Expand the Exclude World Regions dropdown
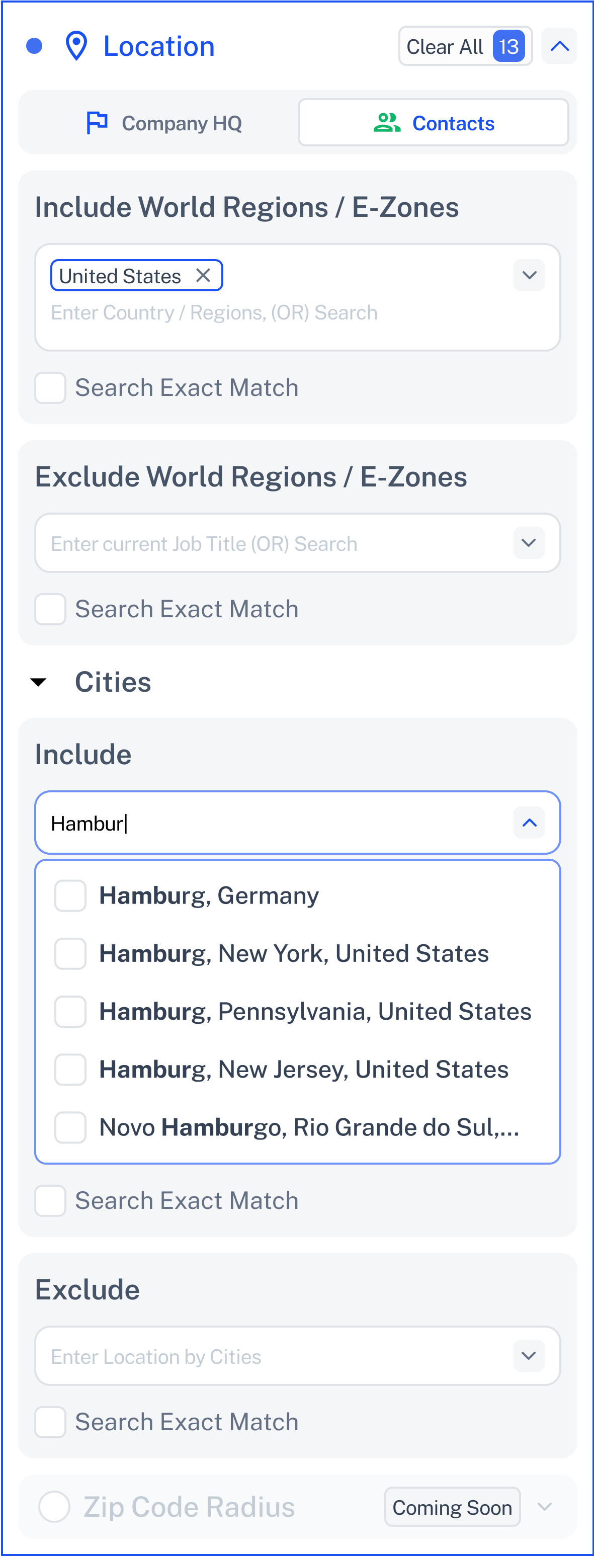The height and width of the screenshot is (1556, 594). [529, 542]
